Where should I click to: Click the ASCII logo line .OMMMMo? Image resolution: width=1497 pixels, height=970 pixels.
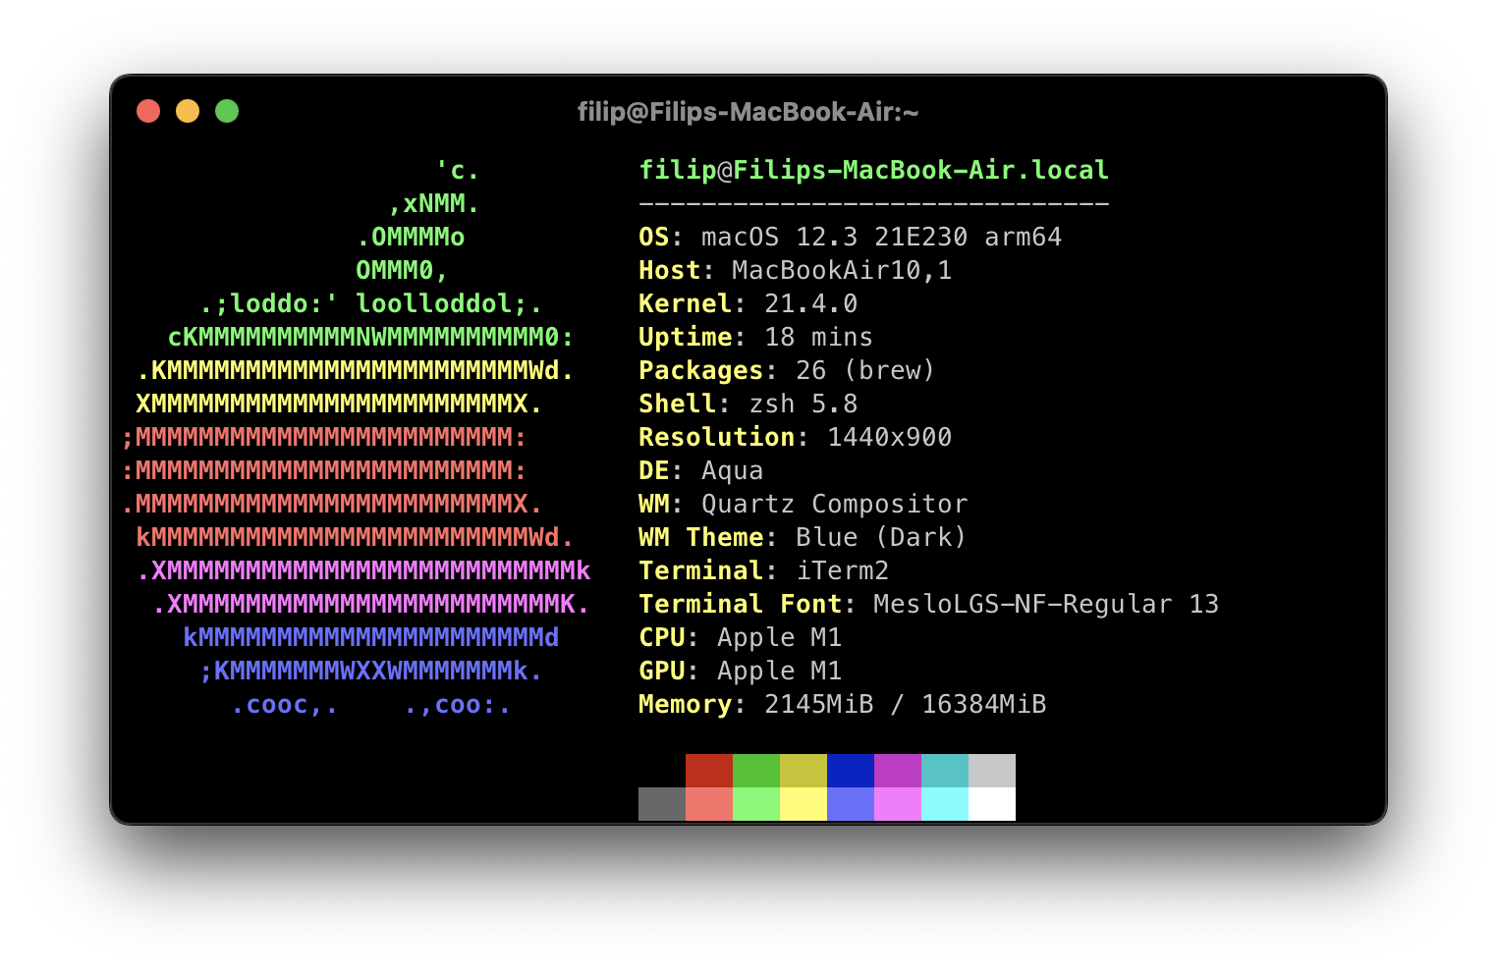tap(411, 237)
